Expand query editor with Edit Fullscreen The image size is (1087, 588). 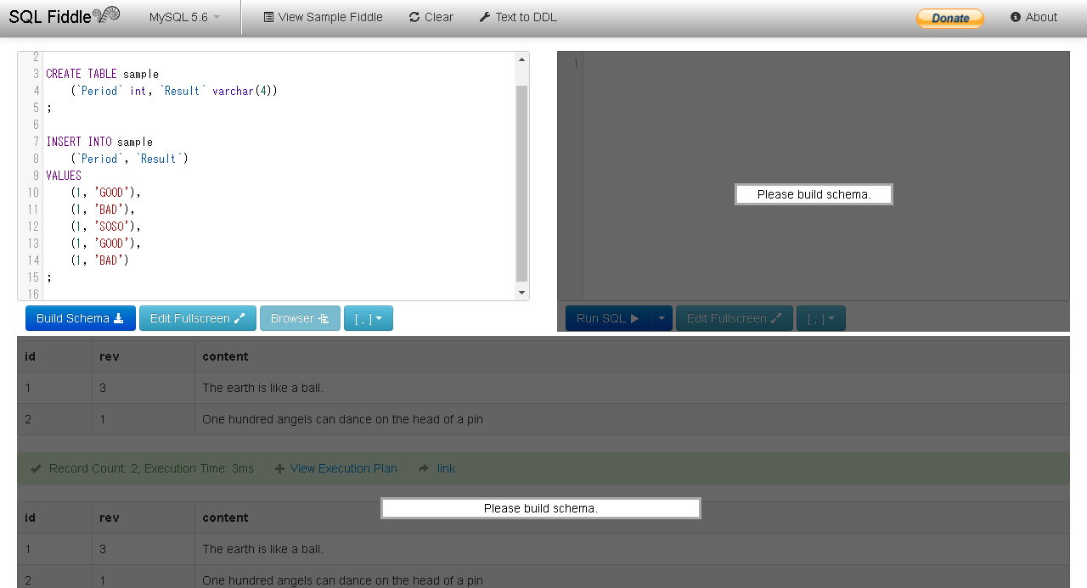pos(734,318)
